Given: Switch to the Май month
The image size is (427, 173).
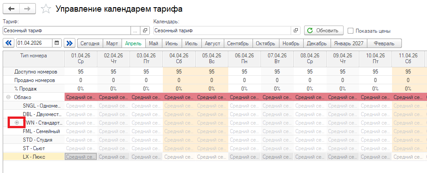Looking at the screenshot, I should pyautogui.click(x=153, y=43).
